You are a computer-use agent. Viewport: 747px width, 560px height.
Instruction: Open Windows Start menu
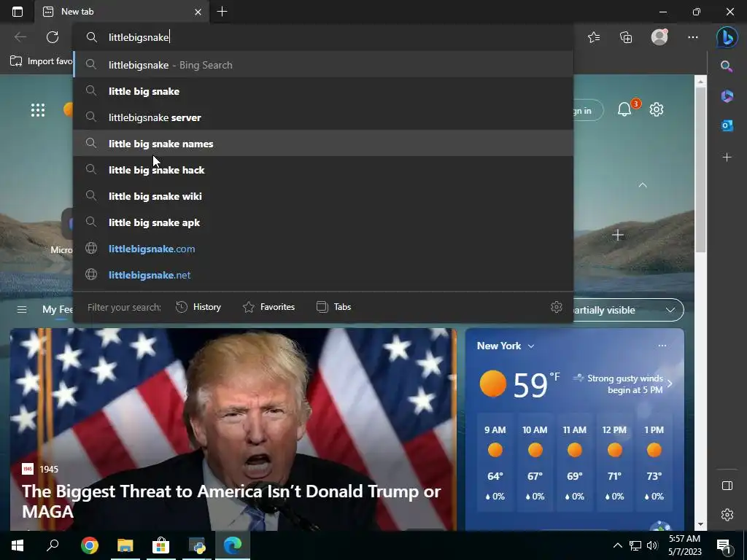click(18, 545)
